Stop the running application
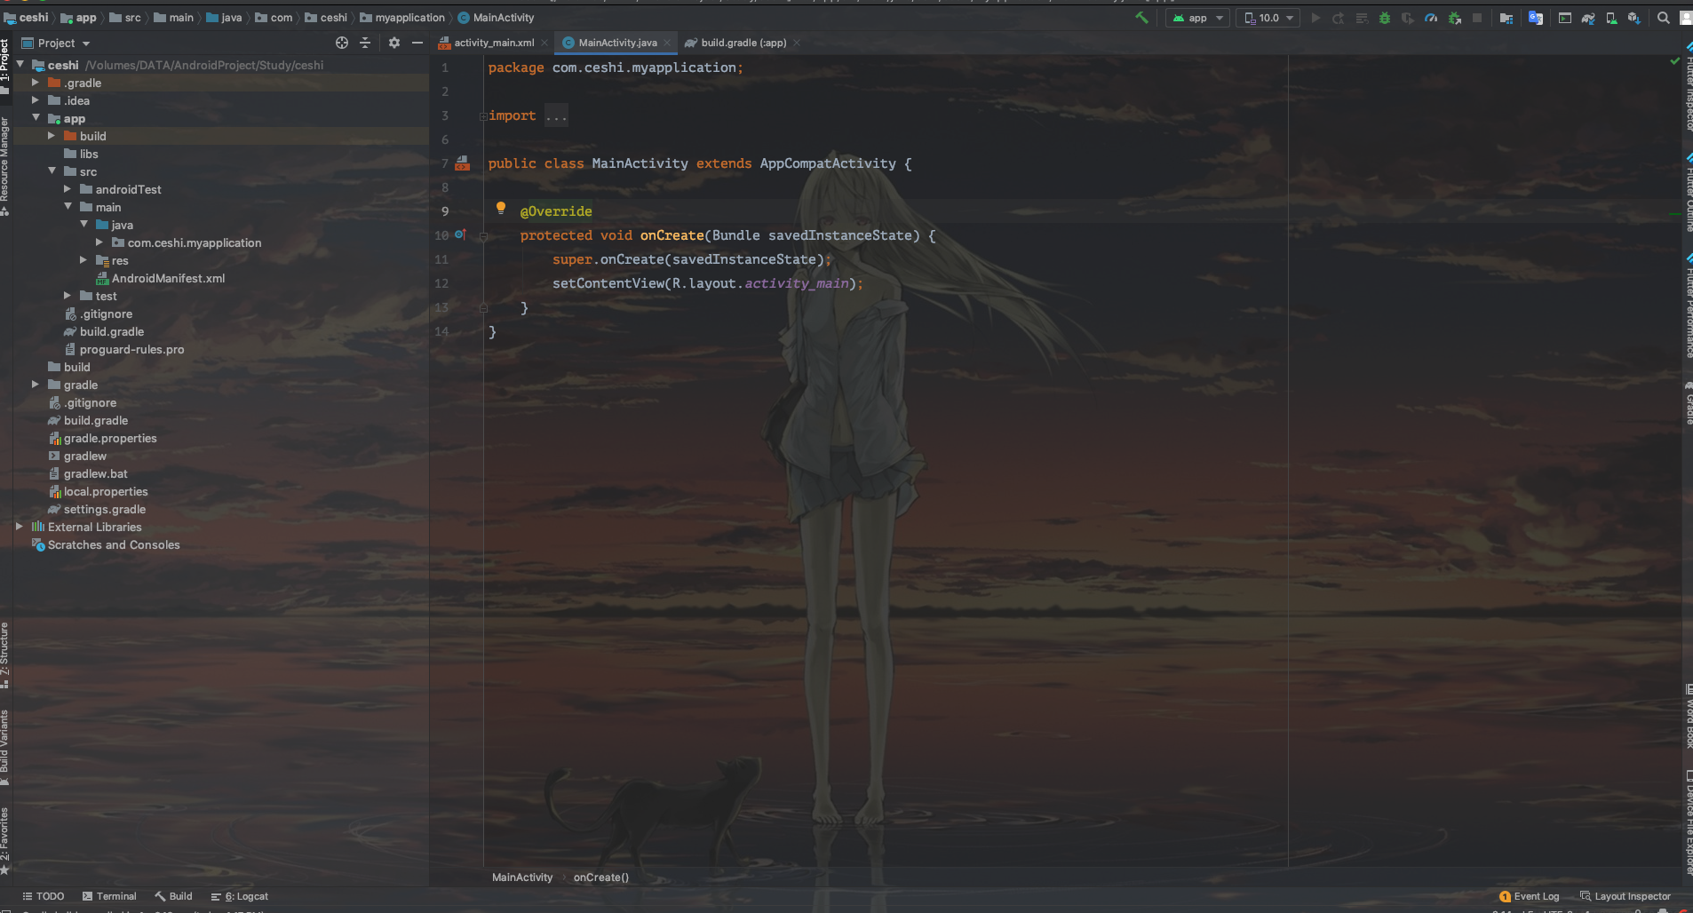1693x913 pixels. pyautogui.click(x=1476, y=17)
